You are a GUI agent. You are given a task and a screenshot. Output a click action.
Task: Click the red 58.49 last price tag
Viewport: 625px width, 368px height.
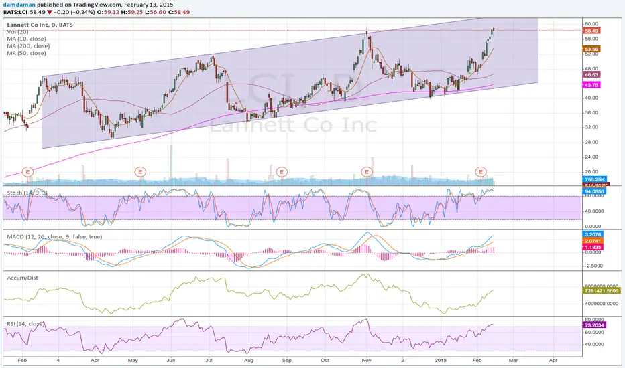click(x=591, y=31)
